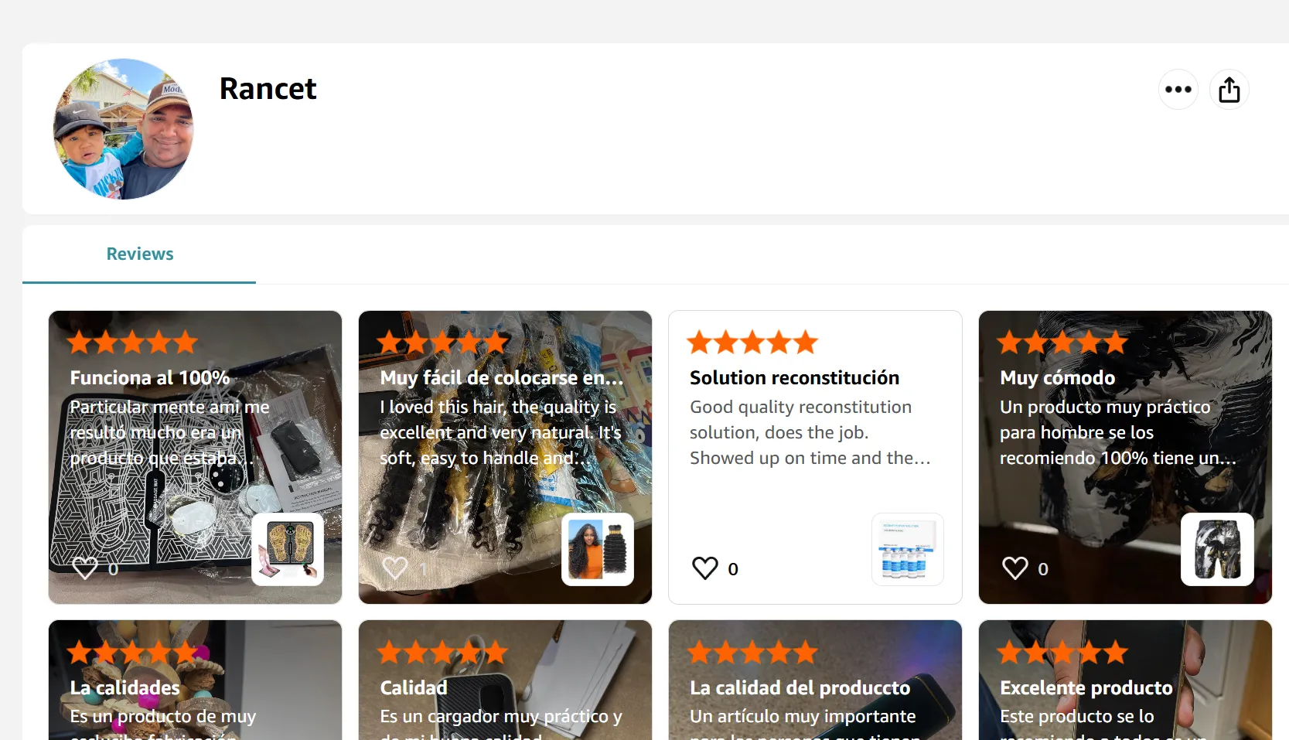Viewport: 1289px width, 740px height.
Task: Open the three-dots more options menu
Action: click(1178, 90)
